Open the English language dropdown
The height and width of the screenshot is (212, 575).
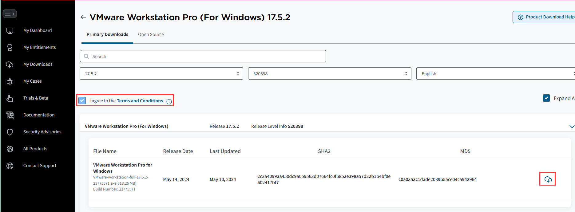click(x=496, y=73)
